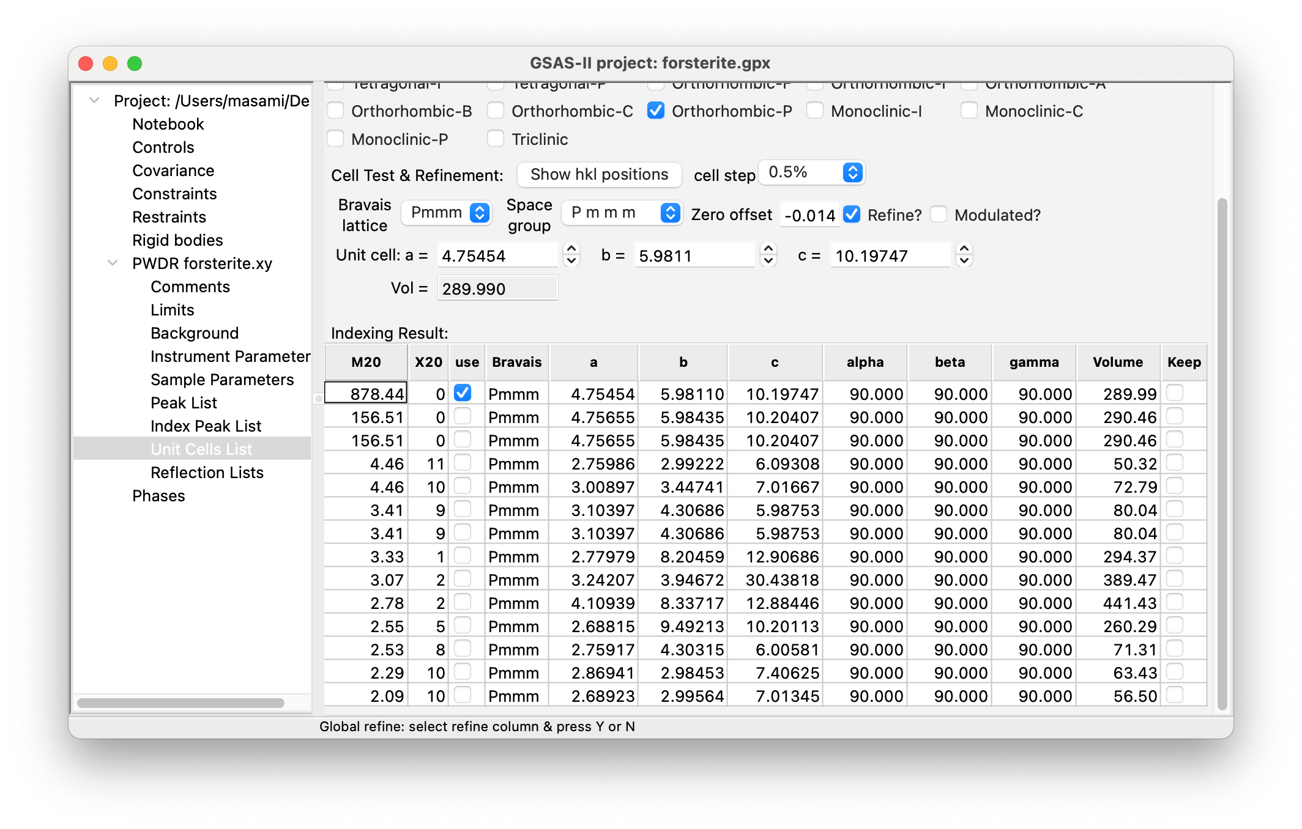Check the Modulated option
Image resolution: width=1302 pixels, height=829 pixels.
pos(939,214)
